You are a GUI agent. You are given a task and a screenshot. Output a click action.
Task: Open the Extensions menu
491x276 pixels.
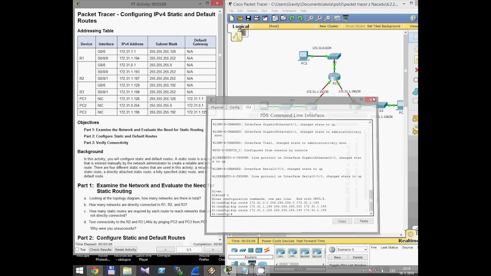289,11
